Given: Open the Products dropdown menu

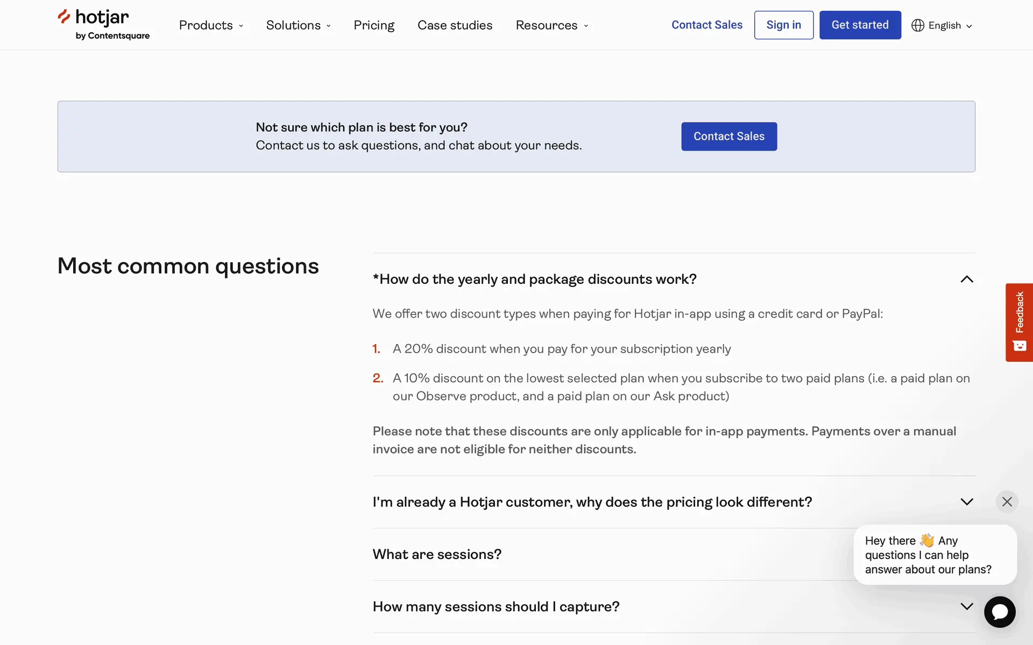Looking at the screenshot, I should [211, 25].
